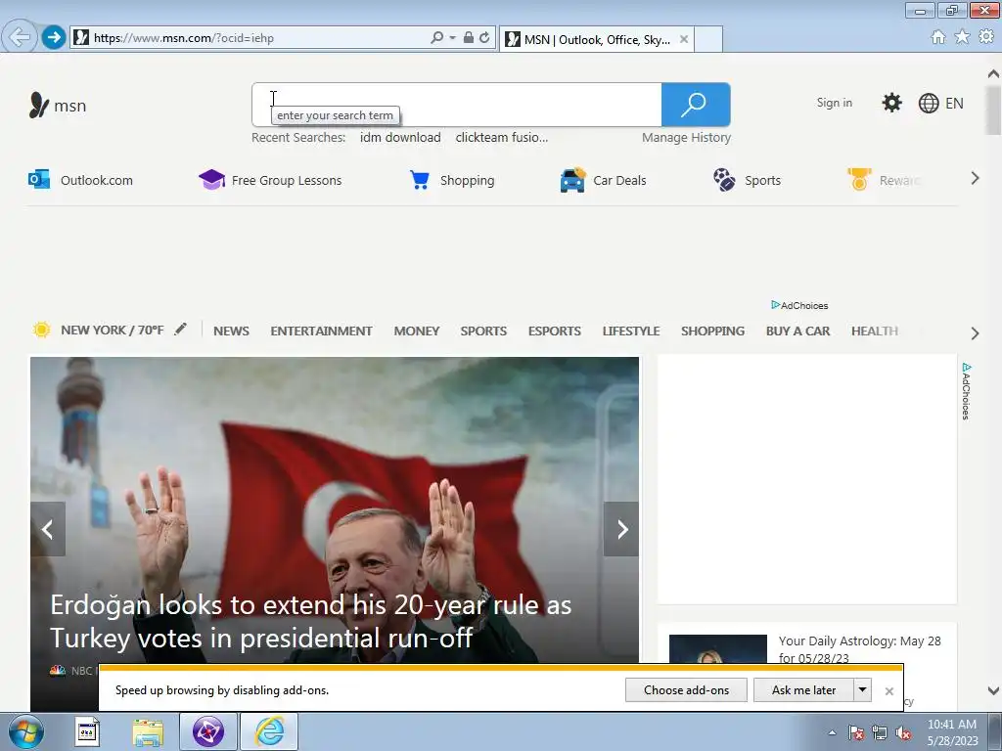Edit location with the pencil icon
1002x751 pixels.
tap(181, 329)
